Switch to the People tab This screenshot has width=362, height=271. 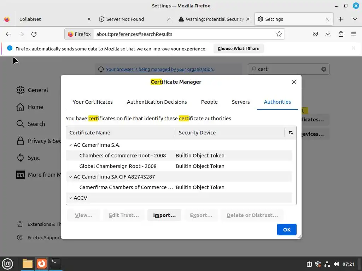click(x=209, y=102)
